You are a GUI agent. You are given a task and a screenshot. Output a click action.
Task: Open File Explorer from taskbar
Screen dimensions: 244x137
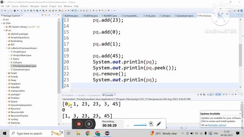pyautogui.click(x=78, y=133)
